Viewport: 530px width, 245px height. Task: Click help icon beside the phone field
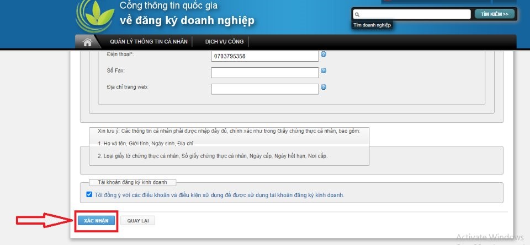[324, 55]
